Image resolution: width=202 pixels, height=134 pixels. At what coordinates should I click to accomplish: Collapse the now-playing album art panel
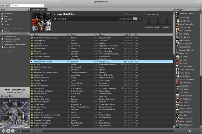click(x=28, y=96)
